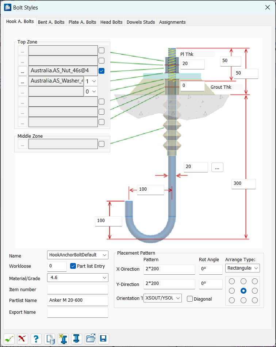Viewport: 276px width, 347px height.
Task: Close the Bolt Styles dialog
Action: pos(267,7)
